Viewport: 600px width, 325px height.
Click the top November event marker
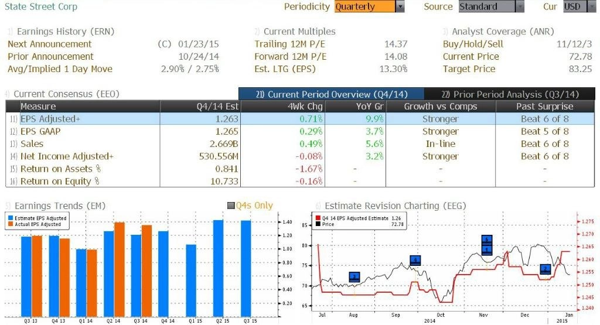tap(486, 240)
